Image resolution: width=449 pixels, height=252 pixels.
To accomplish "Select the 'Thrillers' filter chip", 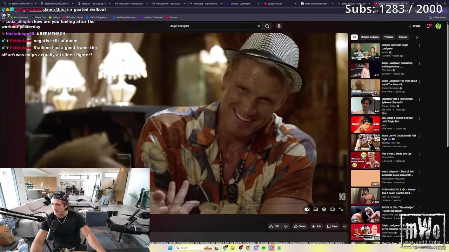I will [389, 37].
